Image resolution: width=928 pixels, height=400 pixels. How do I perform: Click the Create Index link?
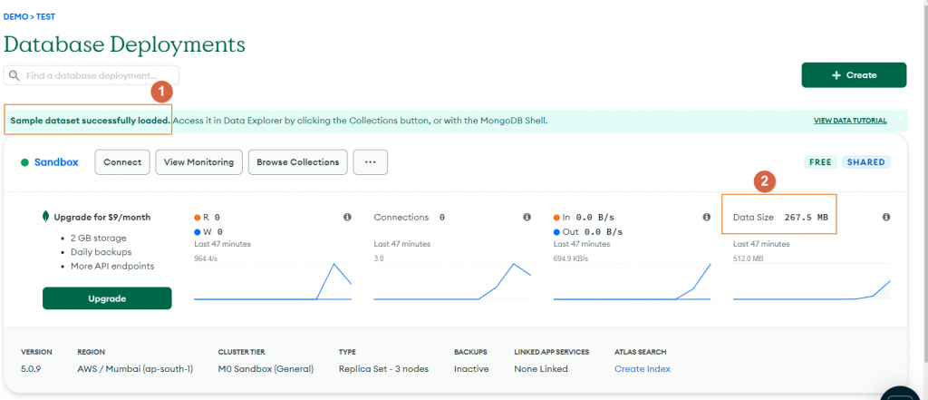[x=643, y=368]
